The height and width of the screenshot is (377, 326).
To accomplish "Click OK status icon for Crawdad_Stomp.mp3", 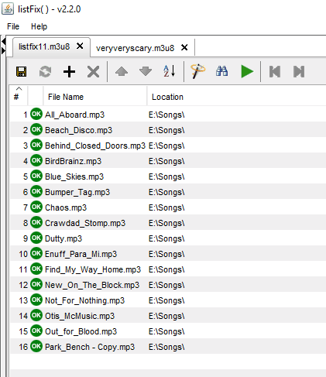I will [x=36, y=222].
